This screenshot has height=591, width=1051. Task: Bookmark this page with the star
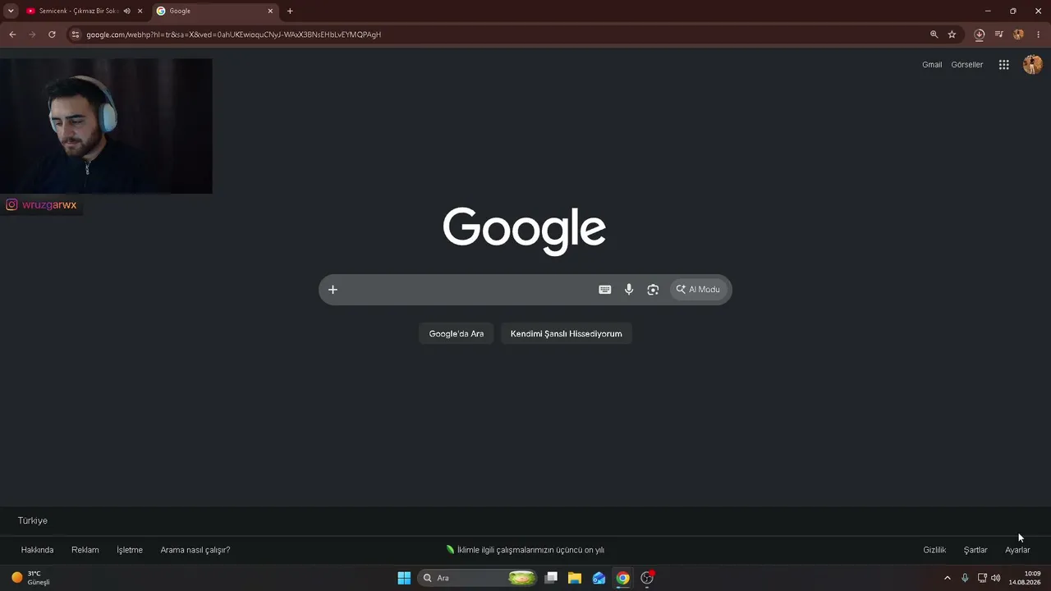pos(952,34)
